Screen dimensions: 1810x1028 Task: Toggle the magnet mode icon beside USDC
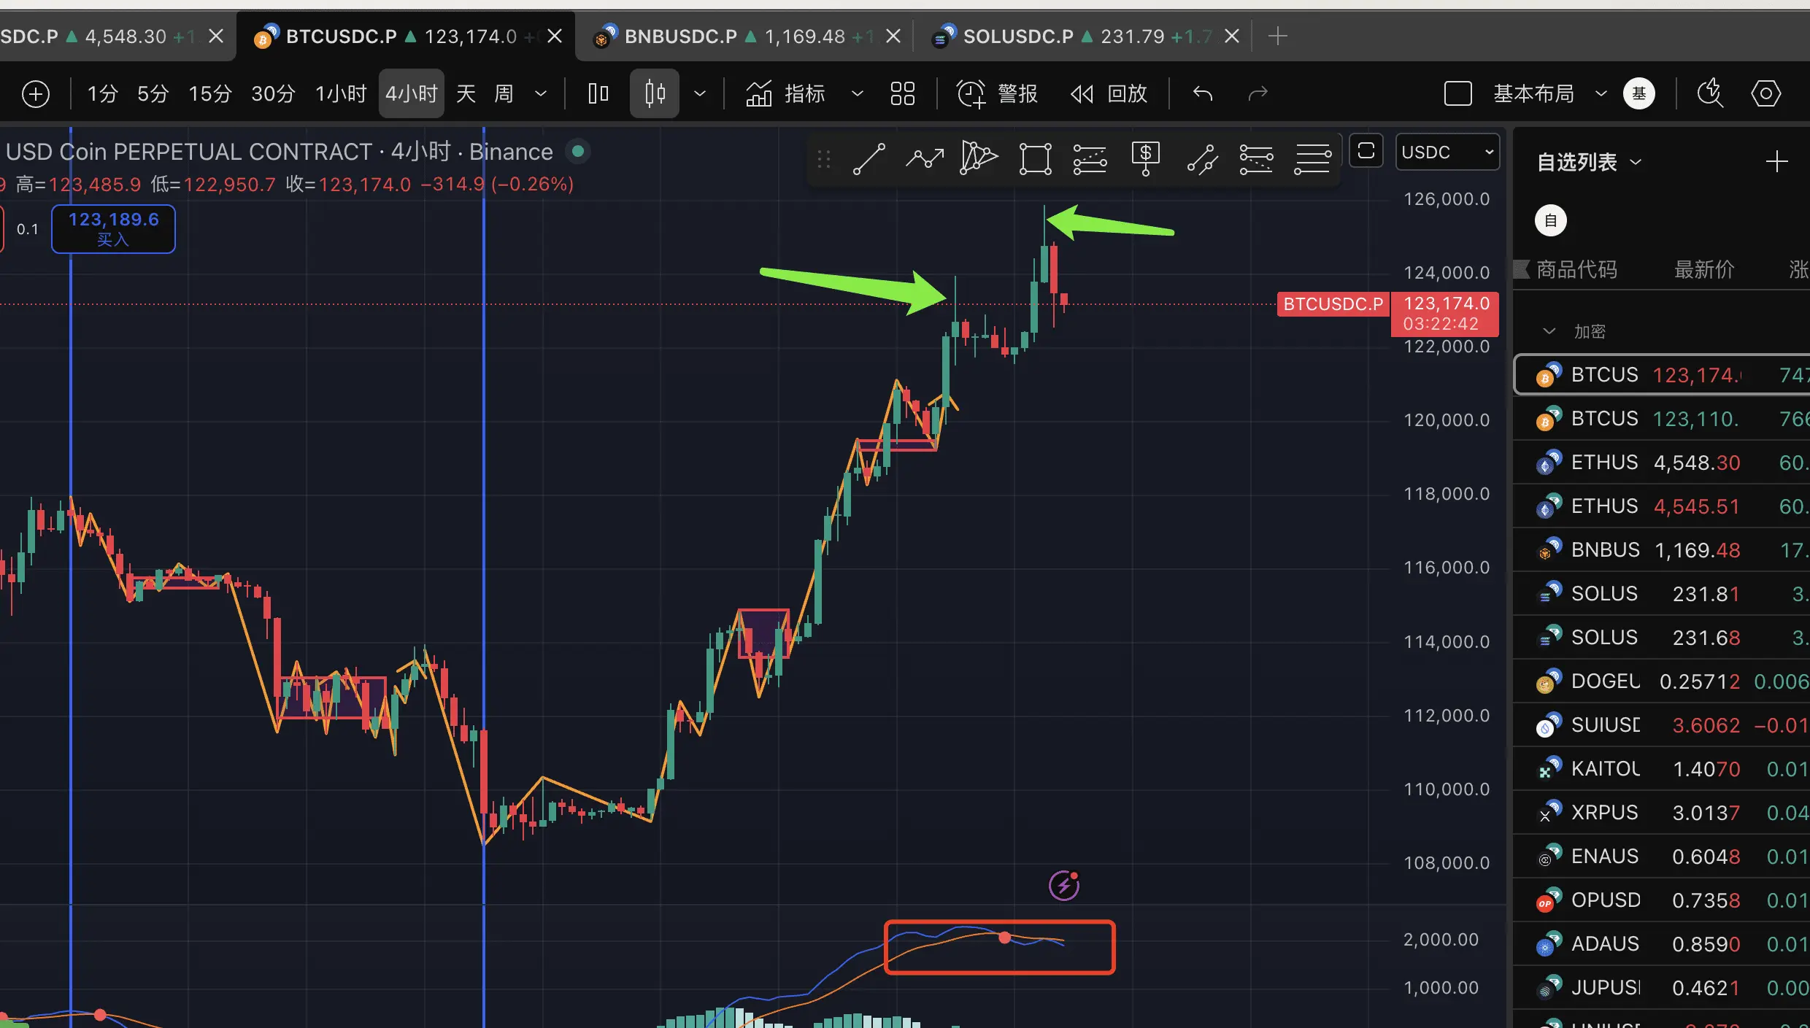coord(1366,152)
